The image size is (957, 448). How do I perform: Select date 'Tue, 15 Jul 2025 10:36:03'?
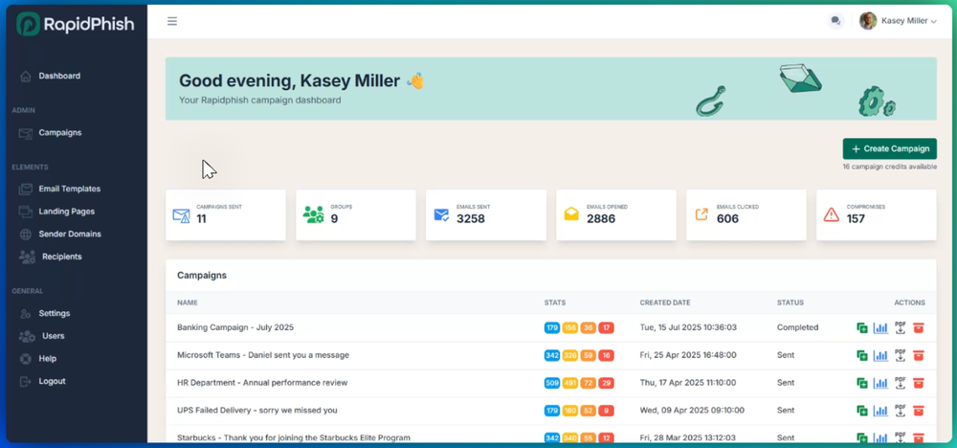(x=688, y=327)
